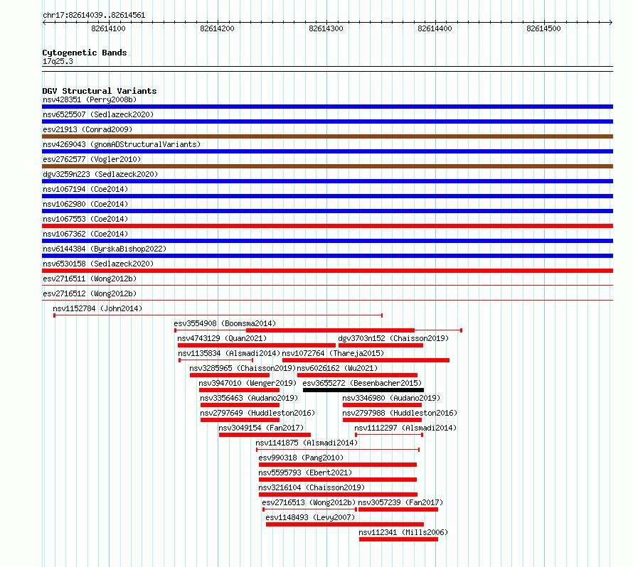Click the nsv1062980 (Coe2014) label
Screen dimensions: 633x567
point(85,204)
